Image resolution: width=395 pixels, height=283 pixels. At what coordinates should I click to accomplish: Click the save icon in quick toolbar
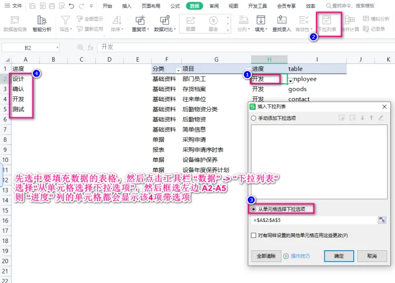click(x=32, y=6)
